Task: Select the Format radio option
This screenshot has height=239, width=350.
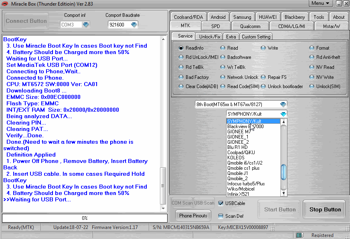Action: point(312,48)
